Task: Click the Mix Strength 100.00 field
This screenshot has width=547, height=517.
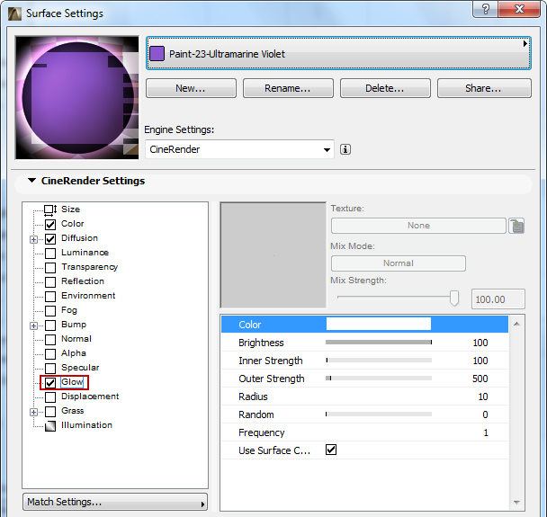Action: point(498,299)
